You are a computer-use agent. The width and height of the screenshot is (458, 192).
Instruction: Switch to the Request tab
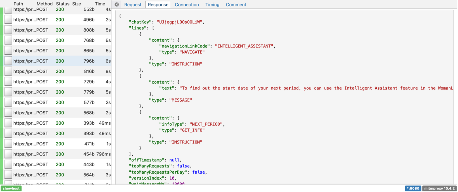(133, 5)
